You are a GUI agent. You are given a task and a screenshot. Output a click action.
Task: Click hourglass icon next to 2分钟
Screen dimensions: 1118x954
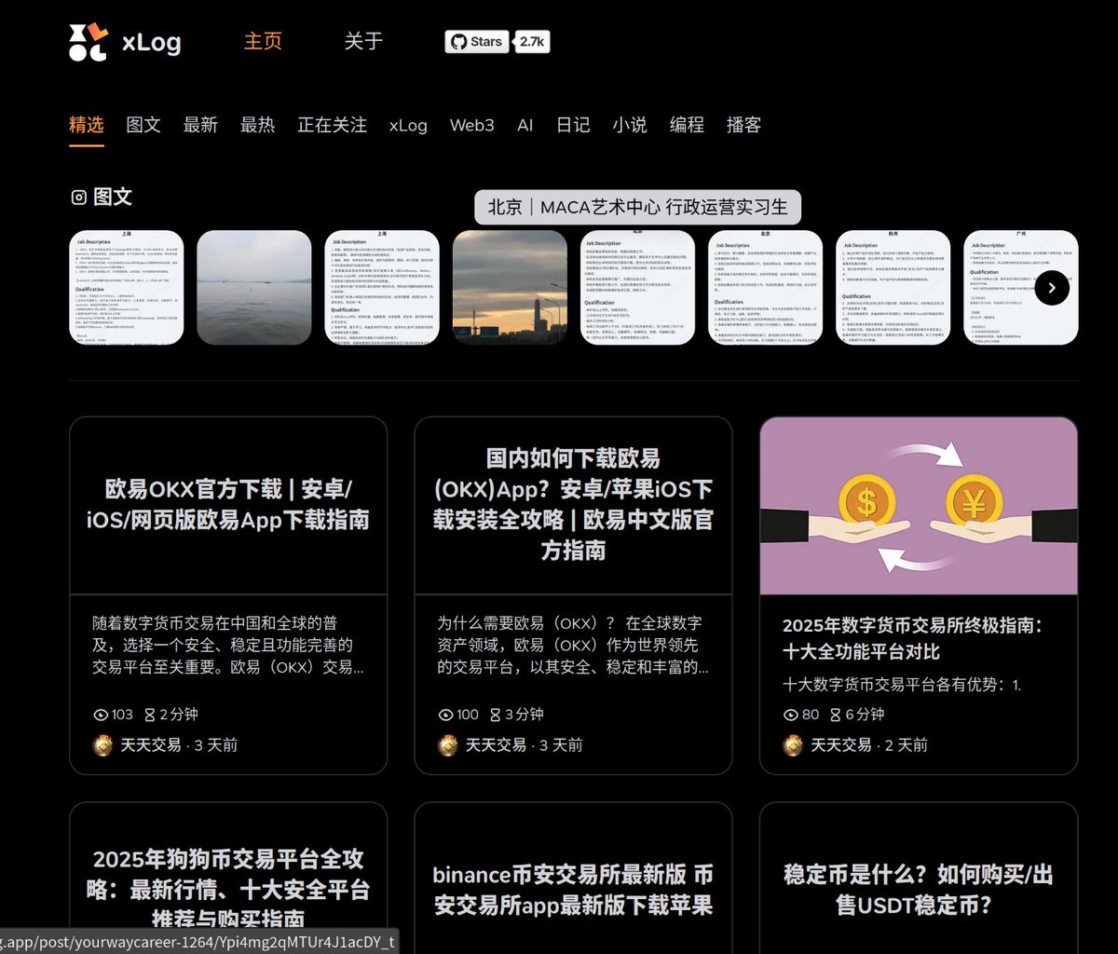point(150,715)
